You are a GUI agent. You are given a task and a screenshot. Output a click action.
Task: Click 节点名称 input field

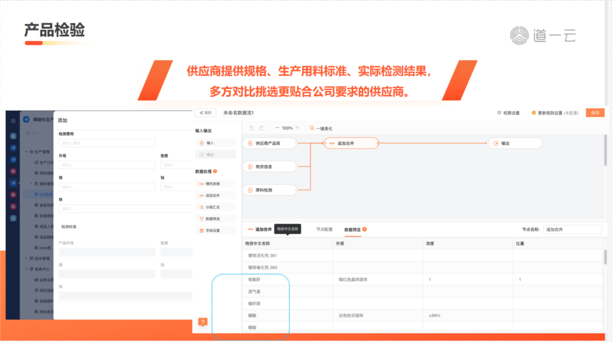572,229
